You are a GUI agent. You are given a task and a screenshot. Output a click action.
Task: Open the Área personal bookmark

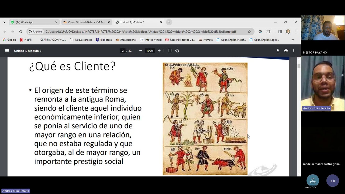[x=126, y=40]
